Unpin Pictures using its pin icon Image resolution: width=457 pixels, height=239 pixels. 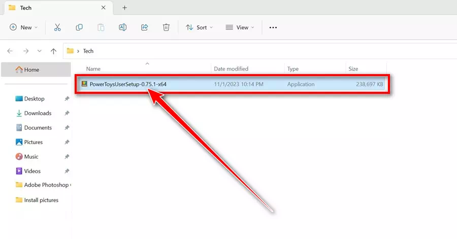tap(67, 142)
